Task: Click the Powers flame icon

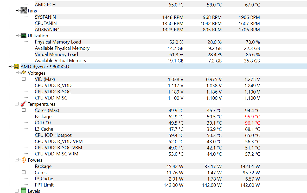Action: (23, 160)
